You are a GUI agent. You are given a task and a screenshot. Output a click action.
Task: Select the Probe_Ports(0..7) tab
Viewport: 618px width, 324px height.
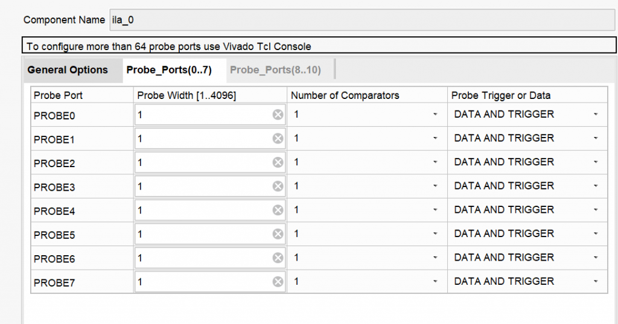click(168, 70)
